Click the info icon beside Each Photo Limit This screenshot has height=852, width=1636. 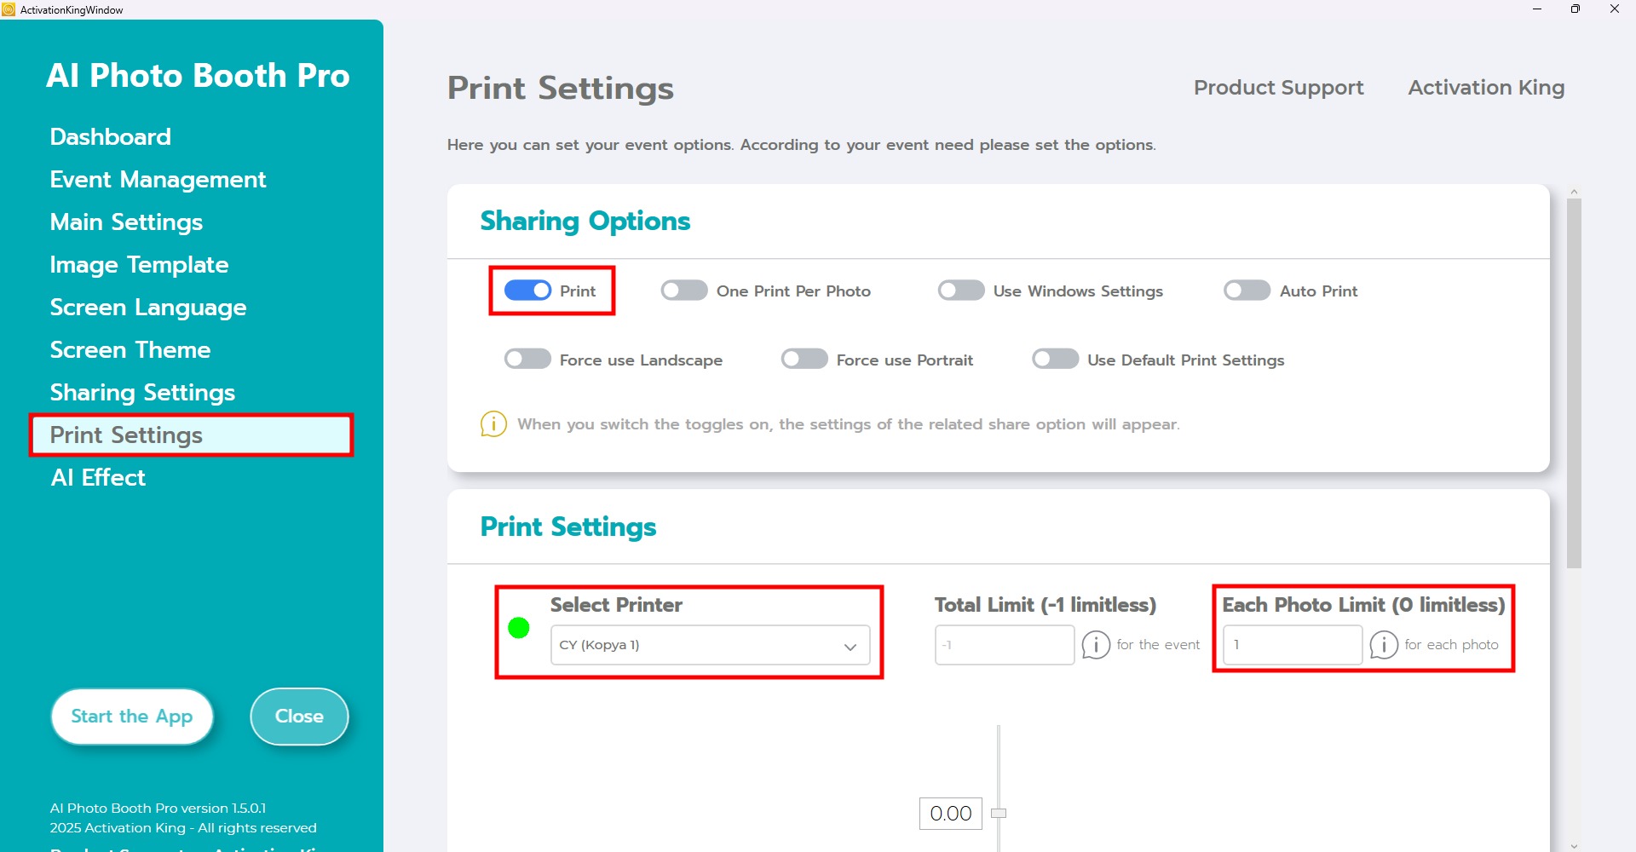pyautogui.click(x=1384, y=645)
